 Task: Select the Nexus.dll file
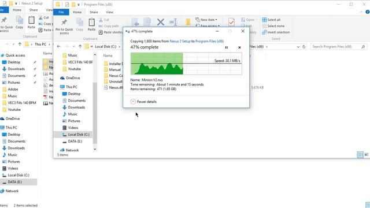pyautogui.click(x=113, y=87)
